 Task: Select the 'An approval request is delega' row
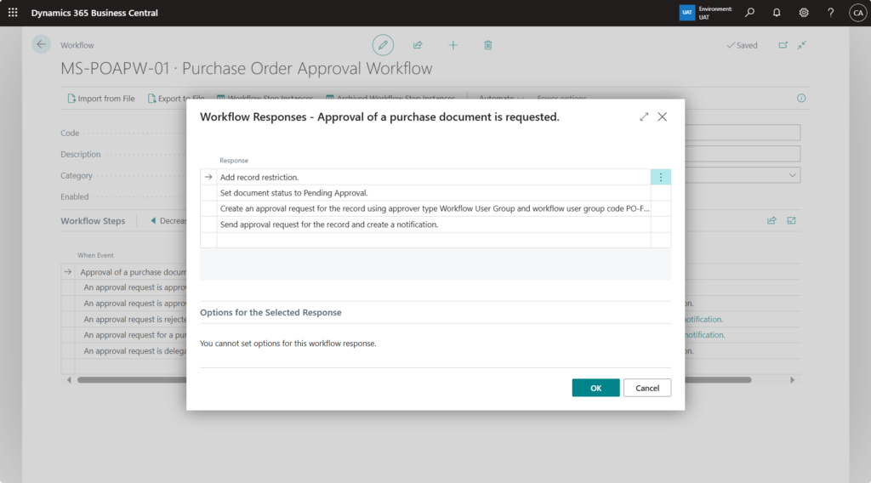coord(134,351)
